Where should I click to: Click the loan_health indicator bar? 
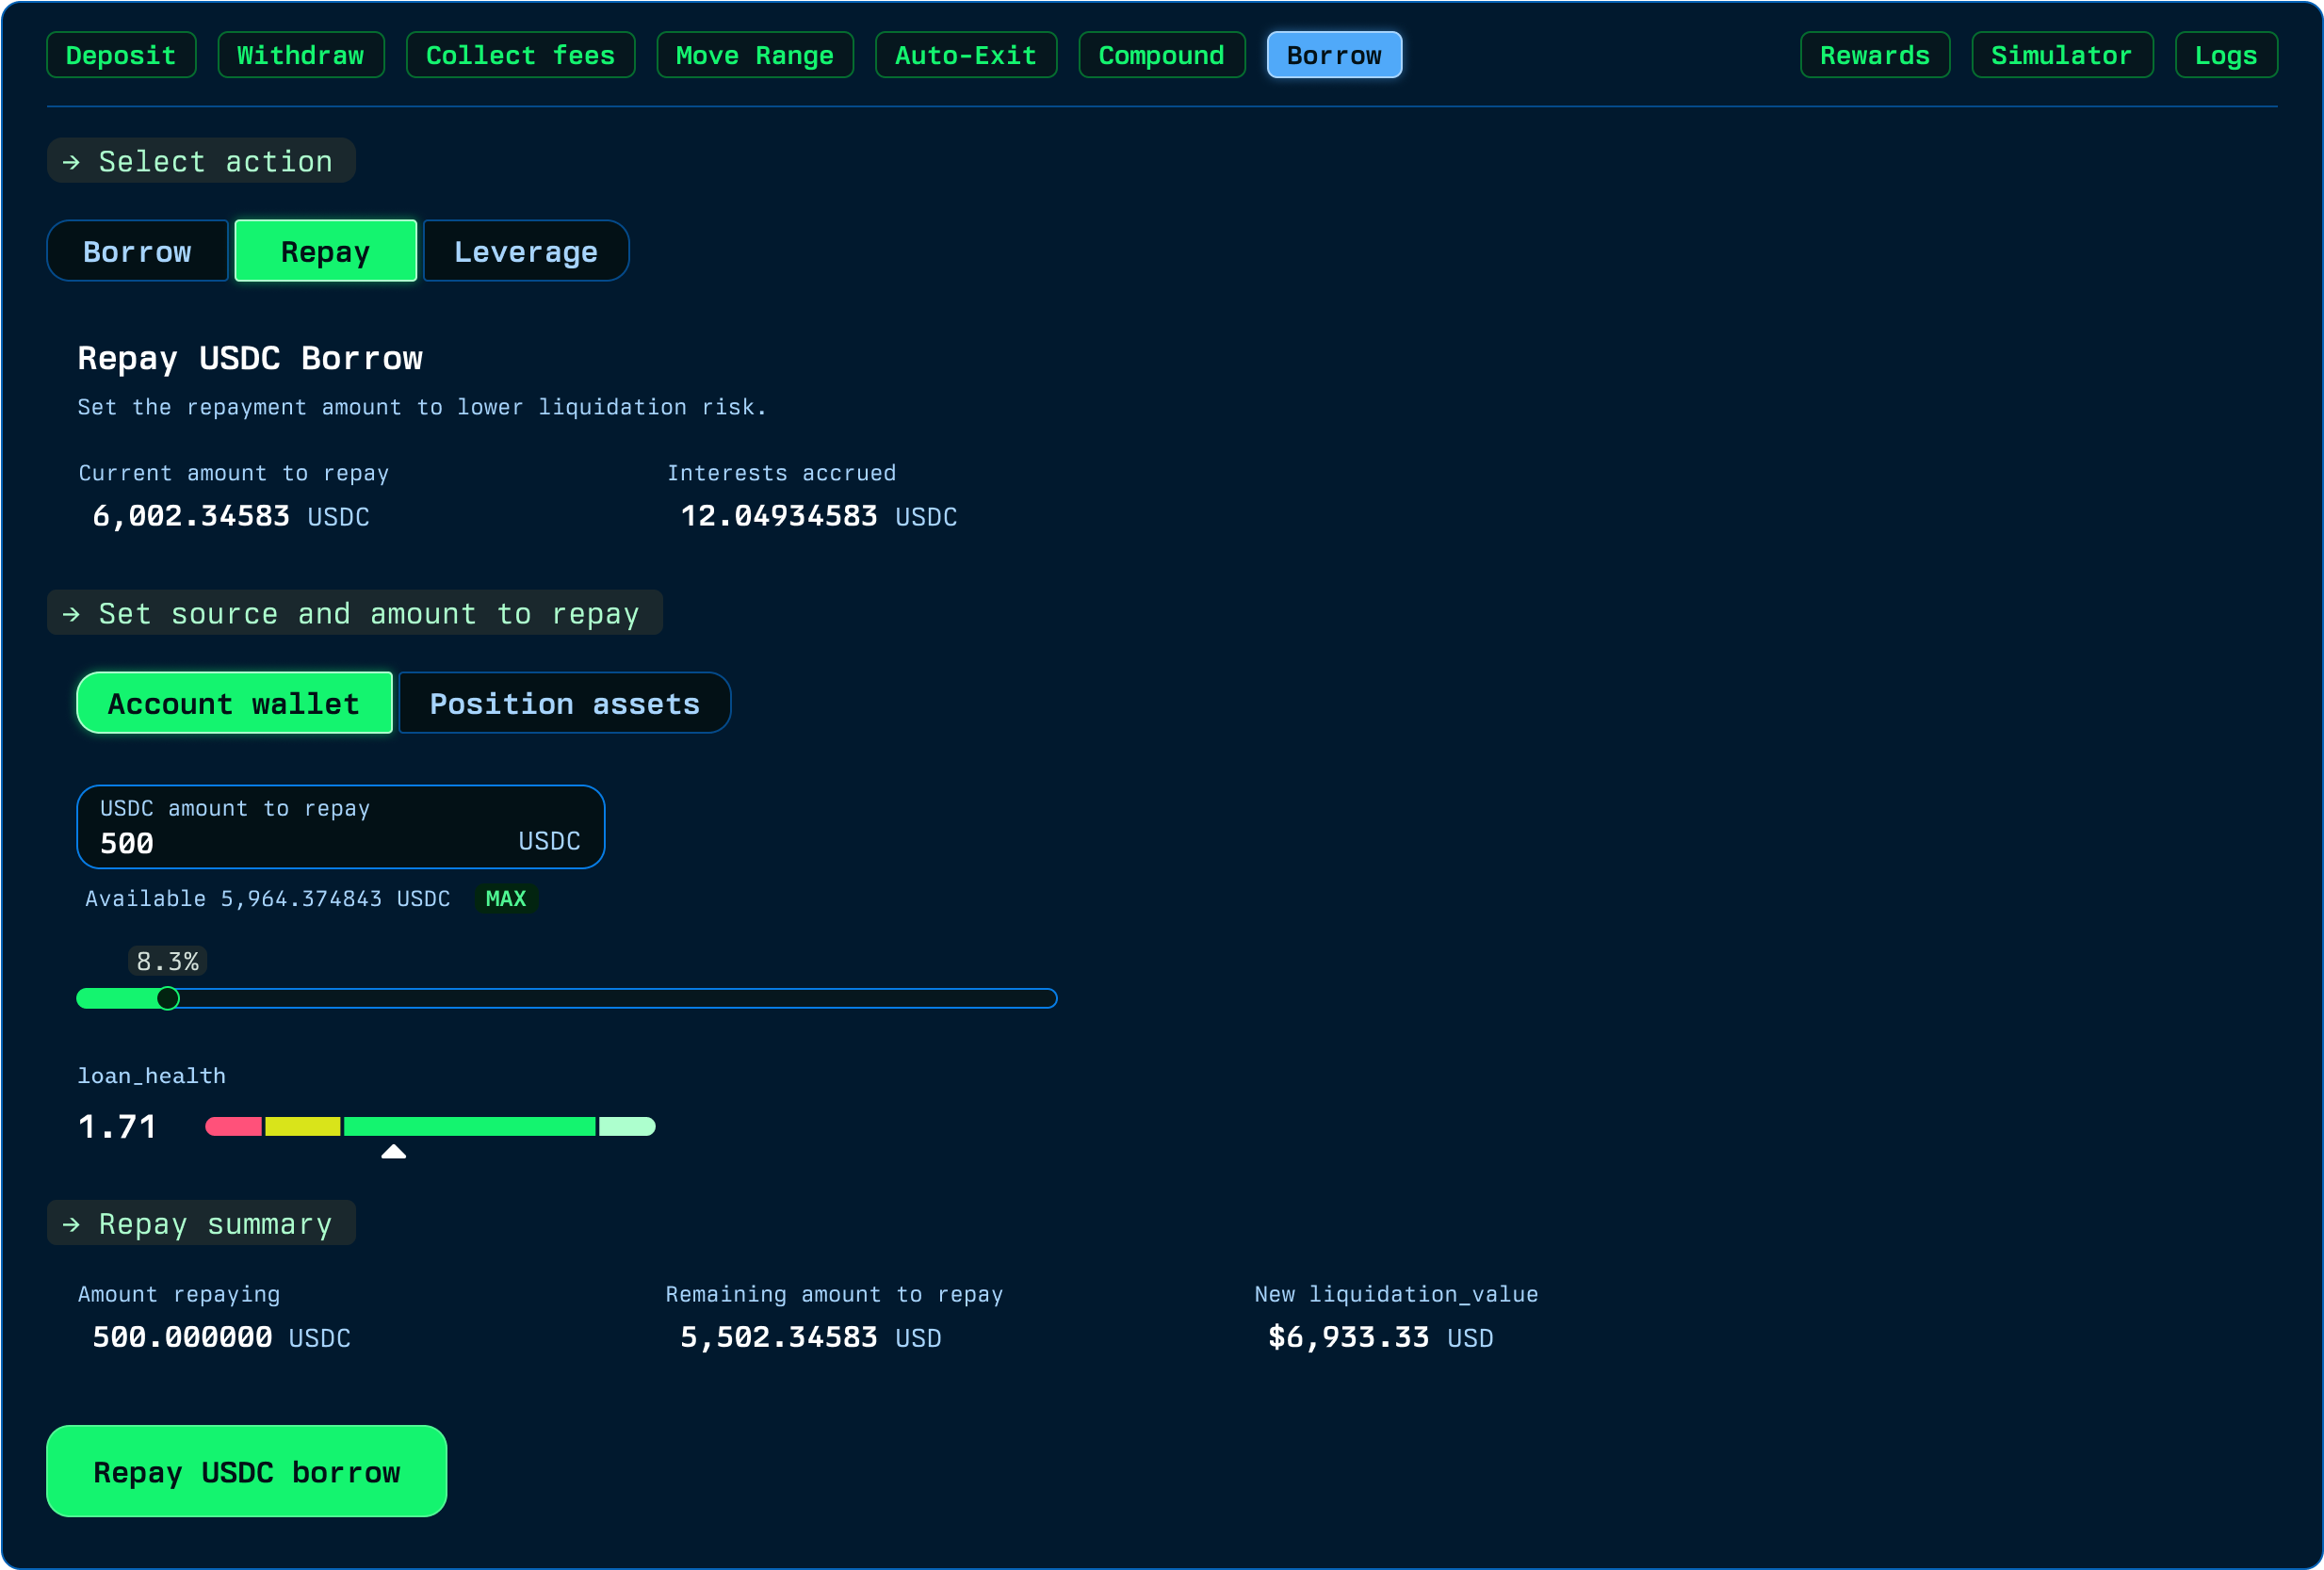point(430,1127)
